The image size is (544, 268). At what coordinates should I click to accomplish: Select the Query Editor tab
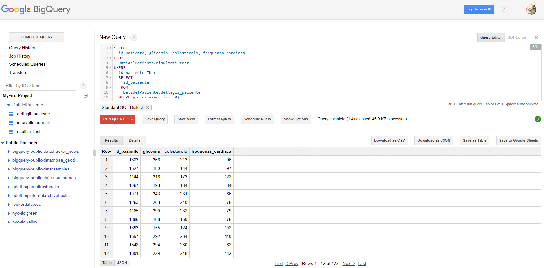(x=491, y=37)
